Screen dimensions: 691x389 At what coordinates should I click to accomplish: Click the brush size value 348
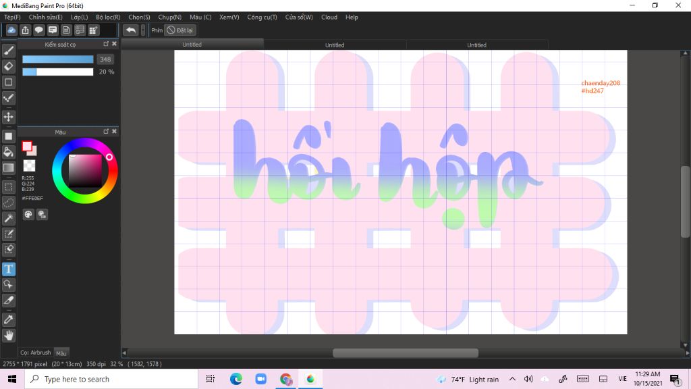tap(105, 59)
